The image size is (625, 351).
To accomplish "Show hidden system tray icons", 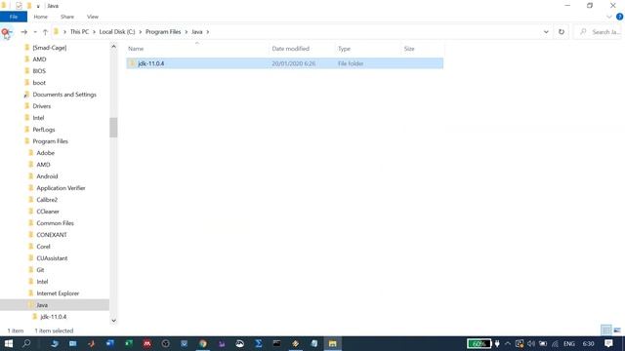I will [508, 343].
